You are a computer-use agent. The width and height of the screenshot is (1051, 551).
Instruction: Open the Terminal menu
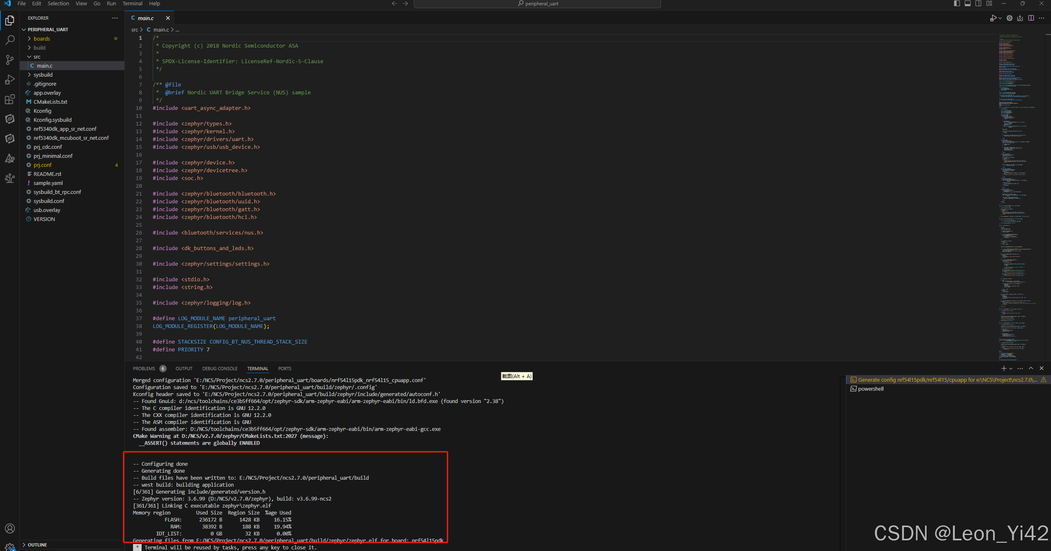(x=132, y=4)
